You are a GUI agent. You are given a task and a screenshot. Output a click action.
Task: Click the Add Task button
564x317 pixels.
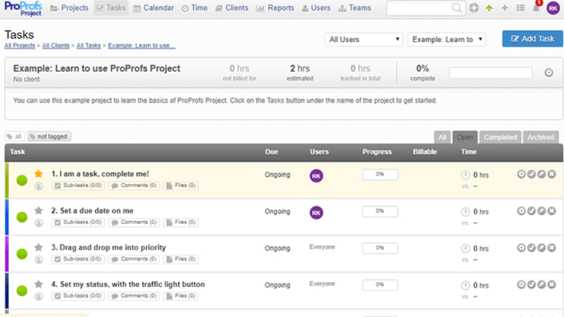[533, 39]
